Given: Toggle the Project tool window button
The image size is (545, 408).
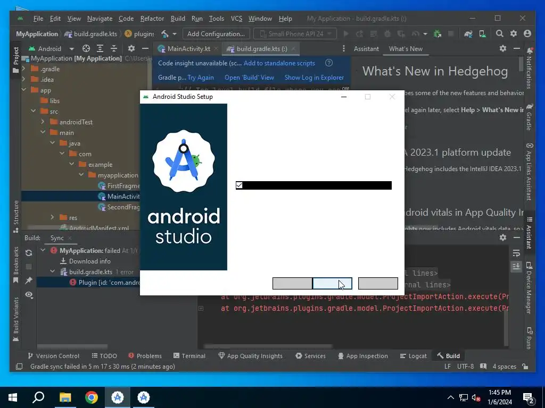Looking at the screenshot, I should 15,59.
